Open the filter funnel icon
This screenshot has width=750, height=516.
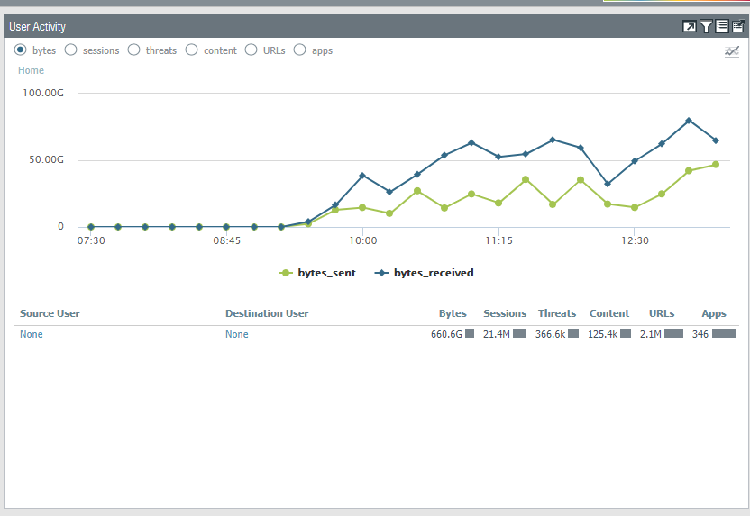[707, 27]
